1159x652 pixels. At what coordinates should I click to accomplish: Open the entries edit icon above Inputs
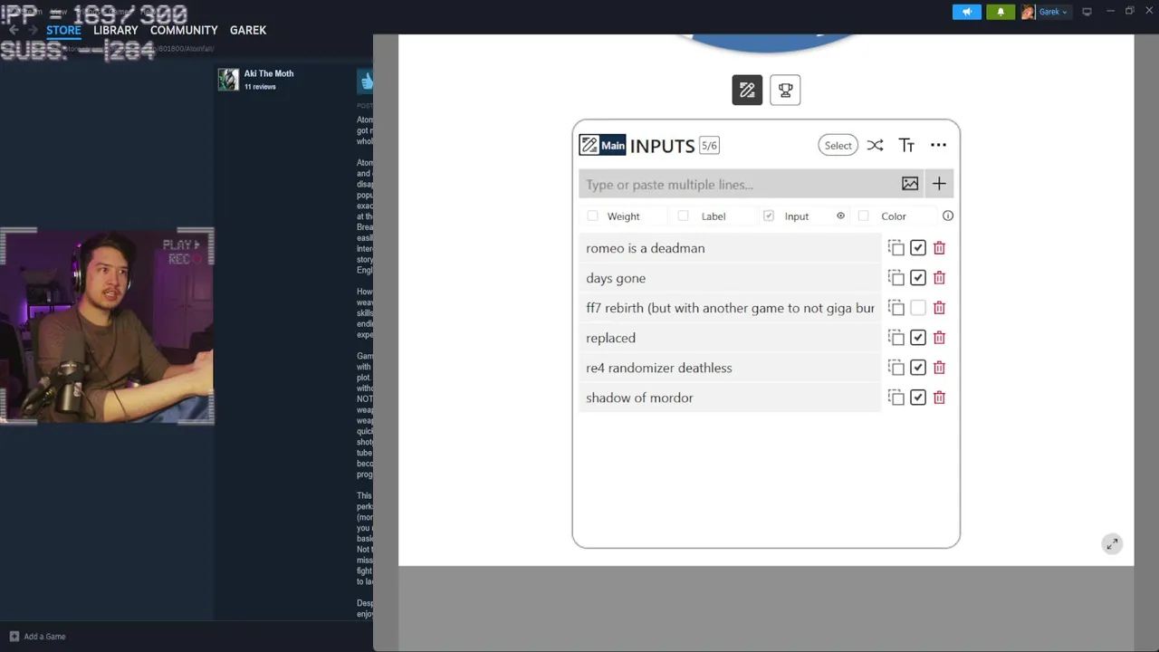tap(747, 90)
